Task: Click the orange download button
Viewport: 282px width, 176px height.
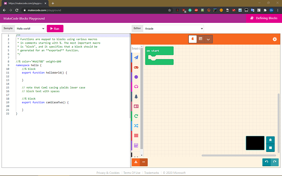Action: (x=136, y=162)
